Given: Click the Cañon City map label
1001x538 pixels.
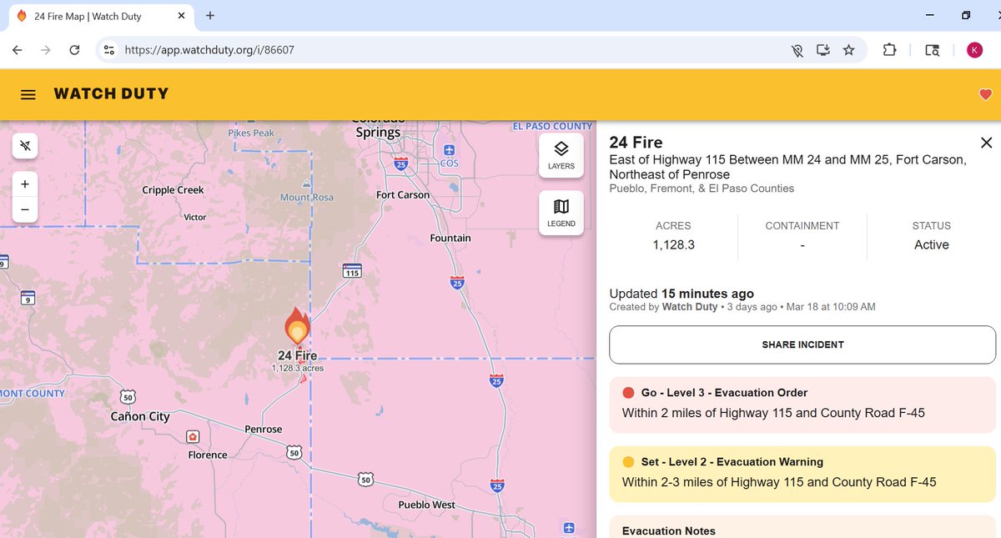Looking at the screenshot, I should pyautogui.click(x=140, y=416).
